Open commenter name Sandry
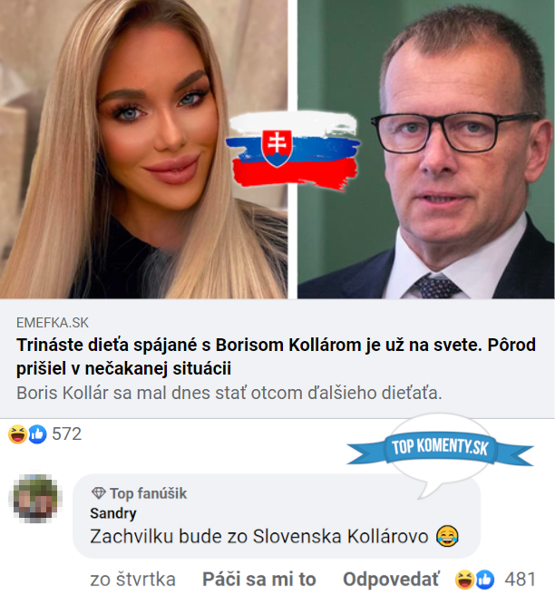This screenshot has height=614, width=555. point(113,513)
